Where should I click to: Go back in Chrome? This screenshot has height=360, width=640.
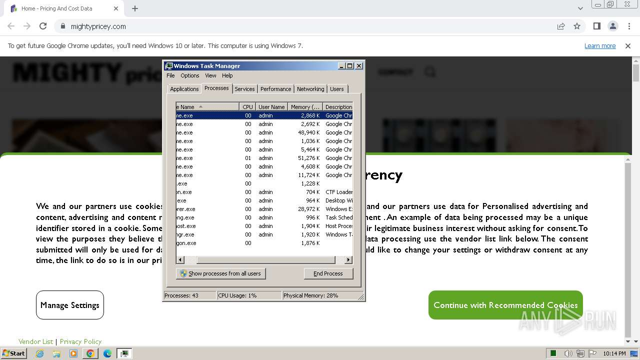[x=11, y=26]
